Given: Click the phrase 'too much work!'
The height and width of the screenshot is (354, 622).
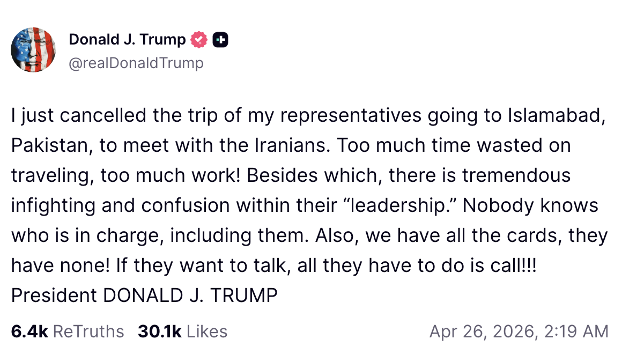Looking at the screenshot, I should pos(171,175).
